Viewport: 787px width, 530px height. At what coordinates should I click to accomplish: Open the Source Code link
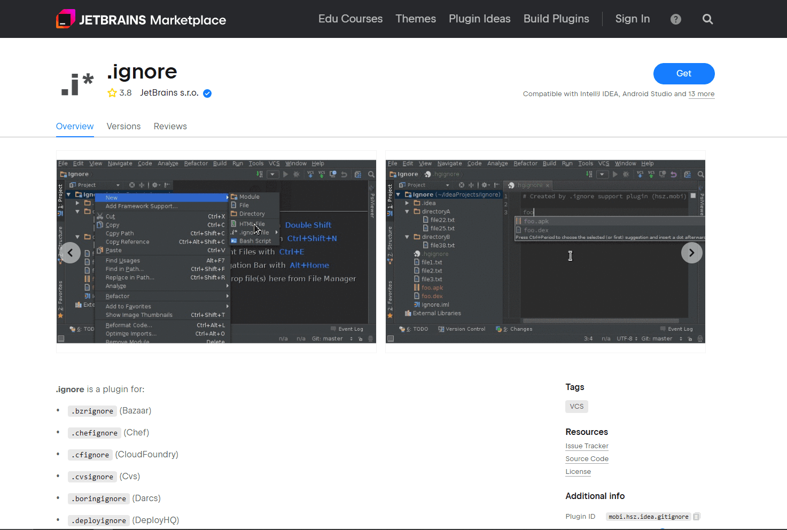tap(587, 459)
